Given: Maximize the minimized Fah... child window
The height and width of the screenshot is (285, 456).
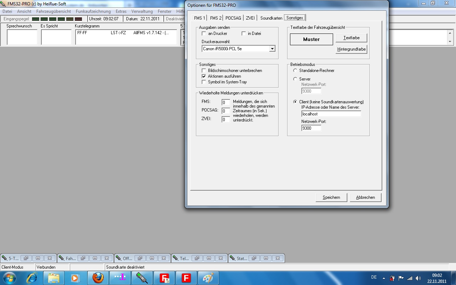Looking at the screenshot, I should point(95,258).
